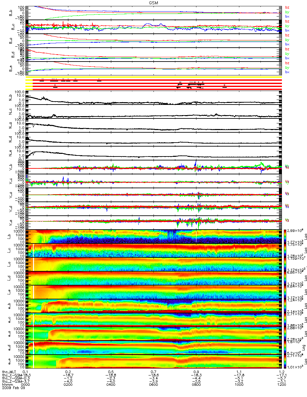Select the B_d panel axis label

pyautogui.click(x=13, y=55)
